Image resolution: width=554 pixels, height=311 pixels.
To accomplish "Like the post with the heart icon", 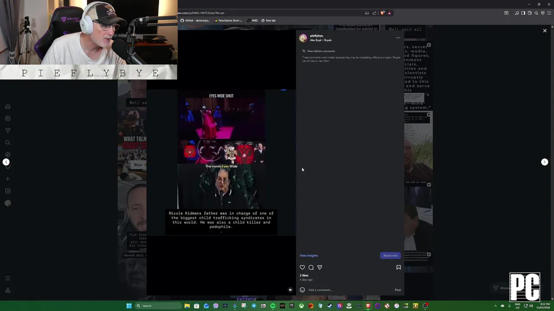I will point(303,267).
